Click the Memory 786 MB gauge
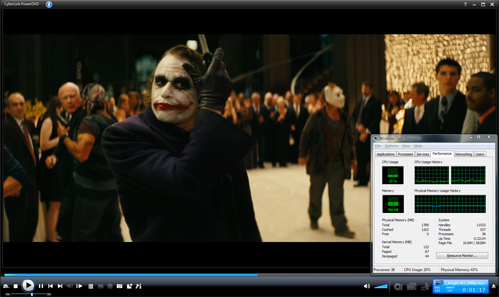Viewport: 499px width, 297px height. click(393, 204)
